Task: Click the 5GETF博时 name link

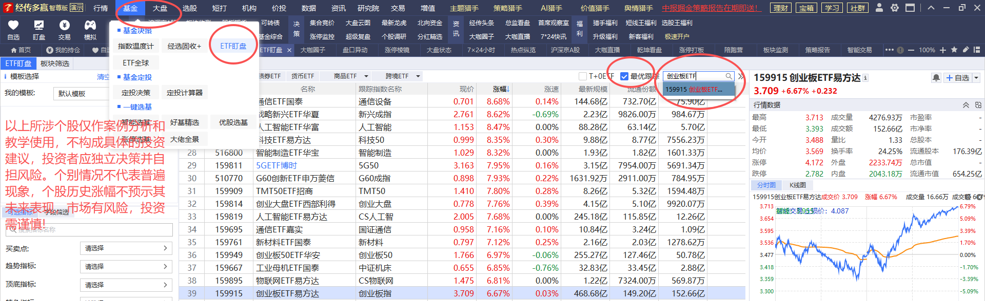Action: (277, 165)
